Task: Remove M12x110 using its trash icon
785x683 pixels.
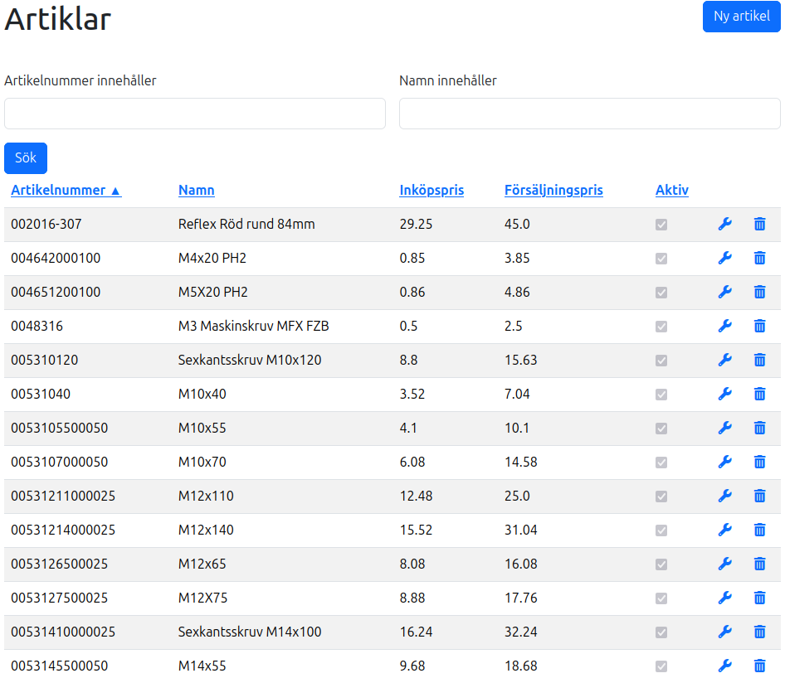Action: [x=759, y=496]
